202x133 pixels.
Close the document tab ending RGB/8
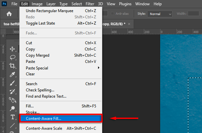click(129, 24)
